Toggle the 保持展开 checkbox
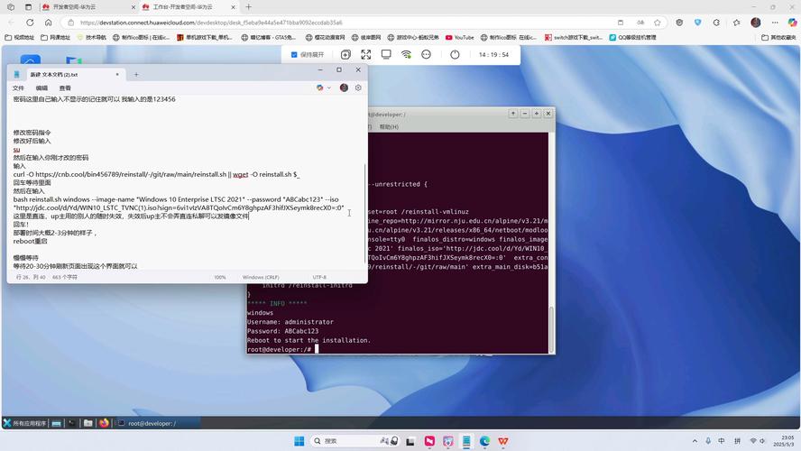The height and width of the screenshot is (451, 801). click(294, 54)
